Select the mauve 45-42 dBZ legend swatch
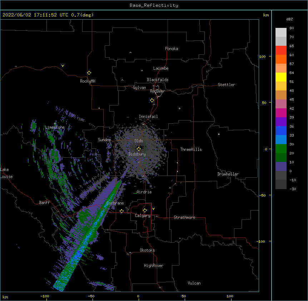The width and height of the screenshot is (308, 301). pos(281,104)
